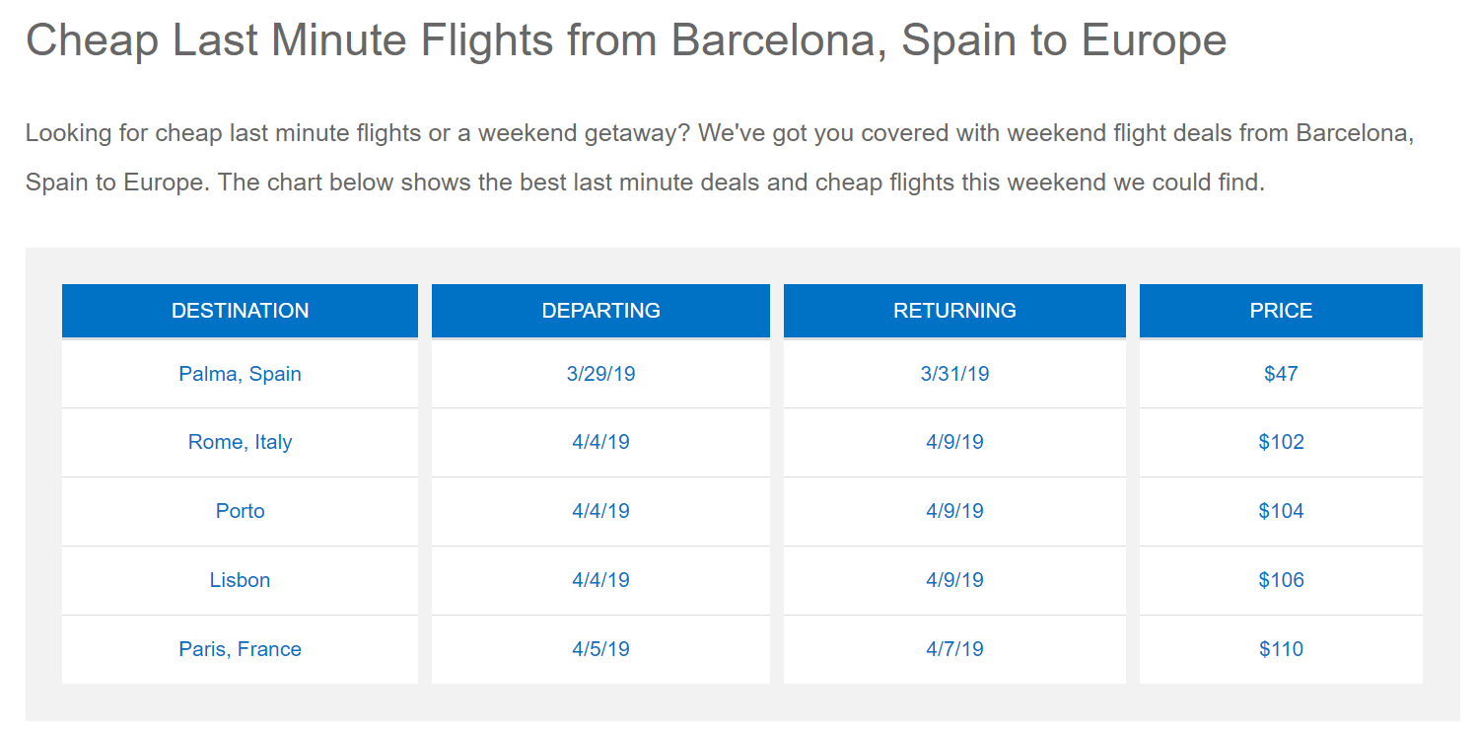Click the Palma, Spain destination link

click(240, 374)
